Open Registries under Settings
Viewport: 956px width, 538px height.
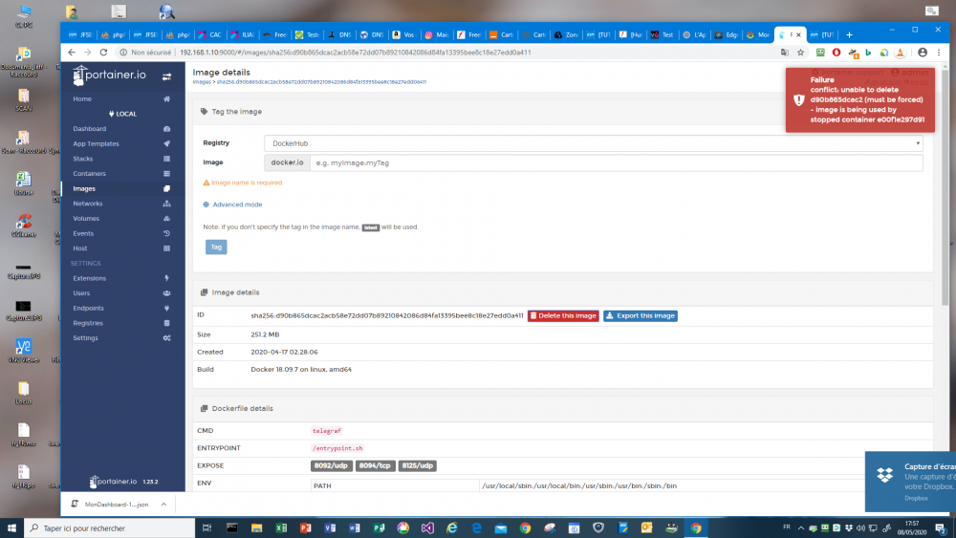[88, 323]
